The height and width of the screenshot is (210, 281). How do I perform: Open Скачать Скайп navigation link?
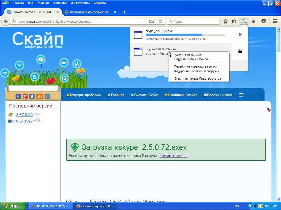(x=145, y=95)
